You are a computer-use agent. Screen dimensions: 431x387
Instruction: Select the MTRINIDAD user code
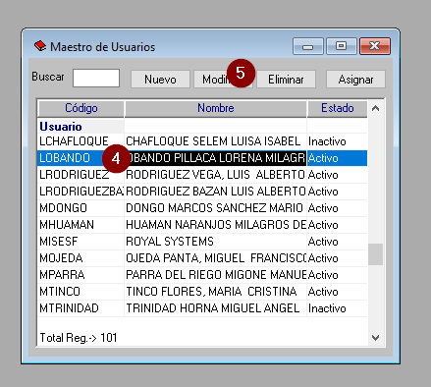(x=69, y=308)
